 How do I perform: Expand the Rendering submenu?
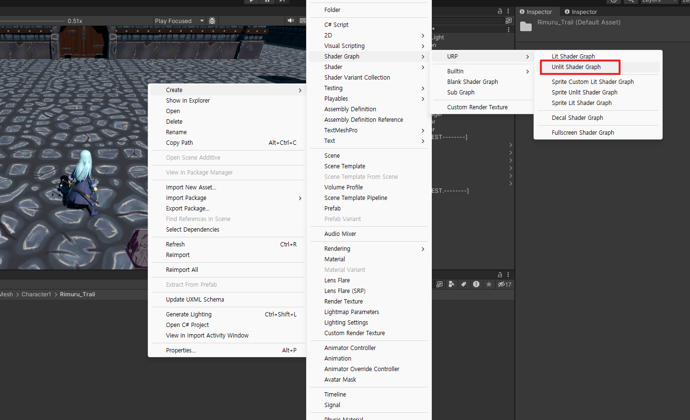(x=369, y=248)
